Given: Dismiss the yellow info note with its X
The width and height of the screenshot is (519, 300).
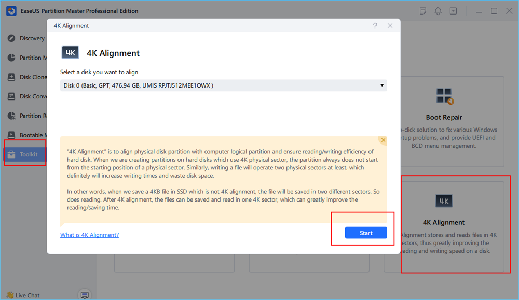Looking at the screenshot, I should coord(383,140).
